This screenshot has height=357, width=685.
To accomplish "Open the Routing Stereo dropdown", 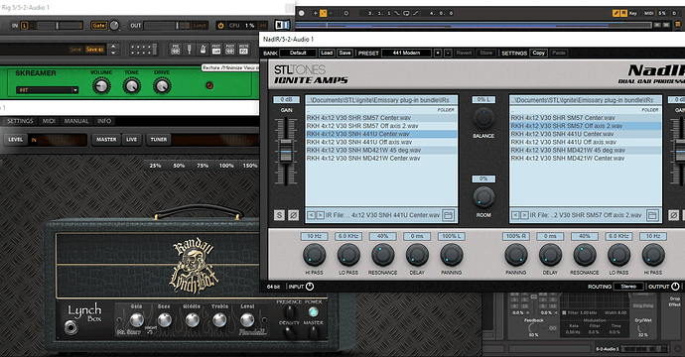I will tap(628, 287).
